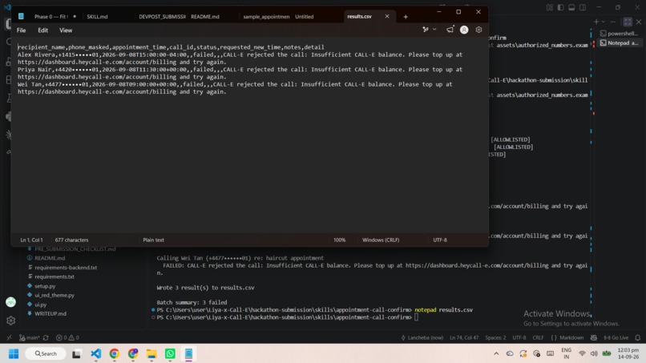Show hidden system tray icons chevron
Screen dimensions: 646x363
pyautogui.click(x=496, y=353)
